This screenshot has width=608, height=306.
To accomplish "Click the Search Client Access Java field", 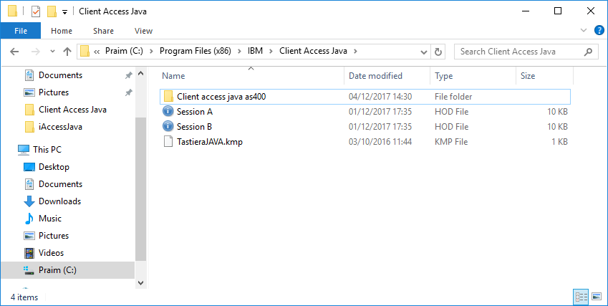I will (520, 52).
